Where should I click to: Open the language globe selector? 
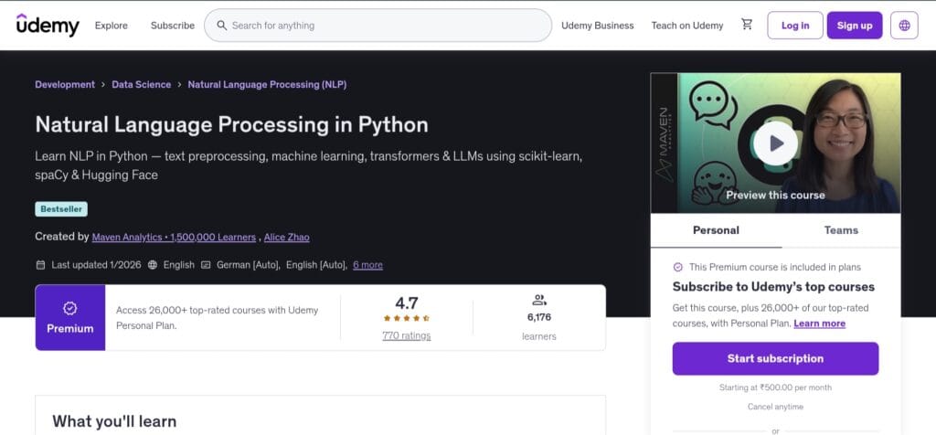904,25
